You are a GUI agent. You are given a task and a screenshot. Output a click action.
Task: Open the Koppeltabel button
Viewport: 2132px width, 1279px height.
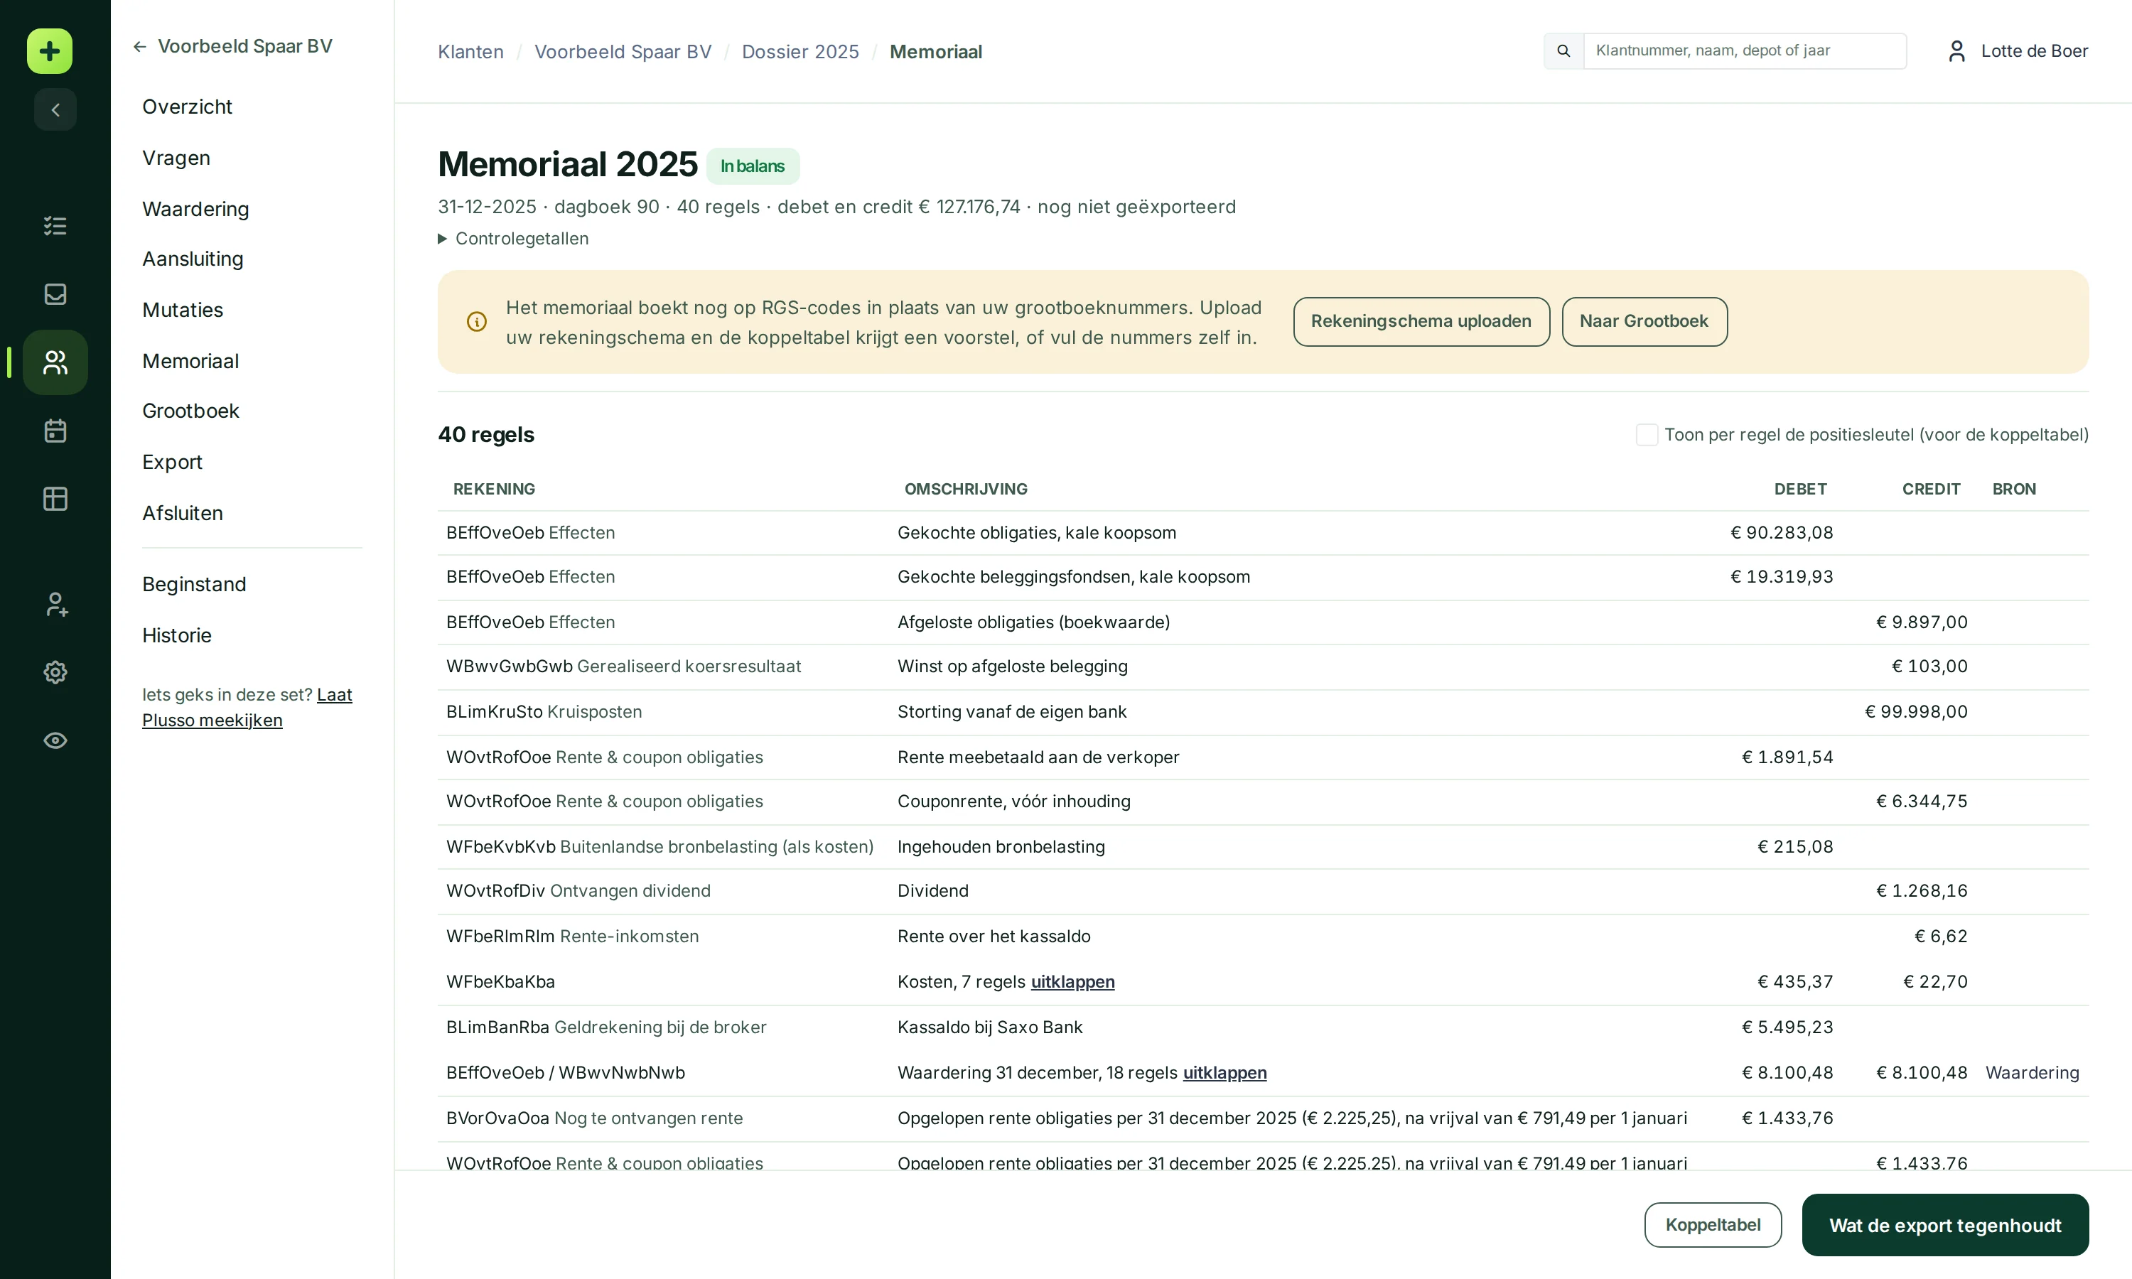pos(1712,1225)
